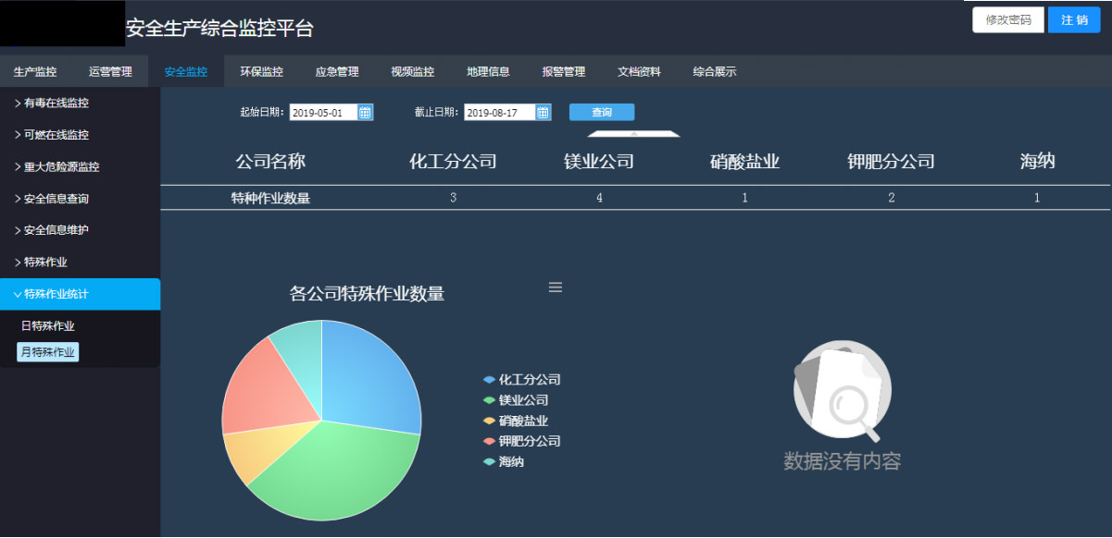The image size is (1112, 538).
Task: Select 日特殊作业 in the sidebar submenu
Action: point(48,326)
